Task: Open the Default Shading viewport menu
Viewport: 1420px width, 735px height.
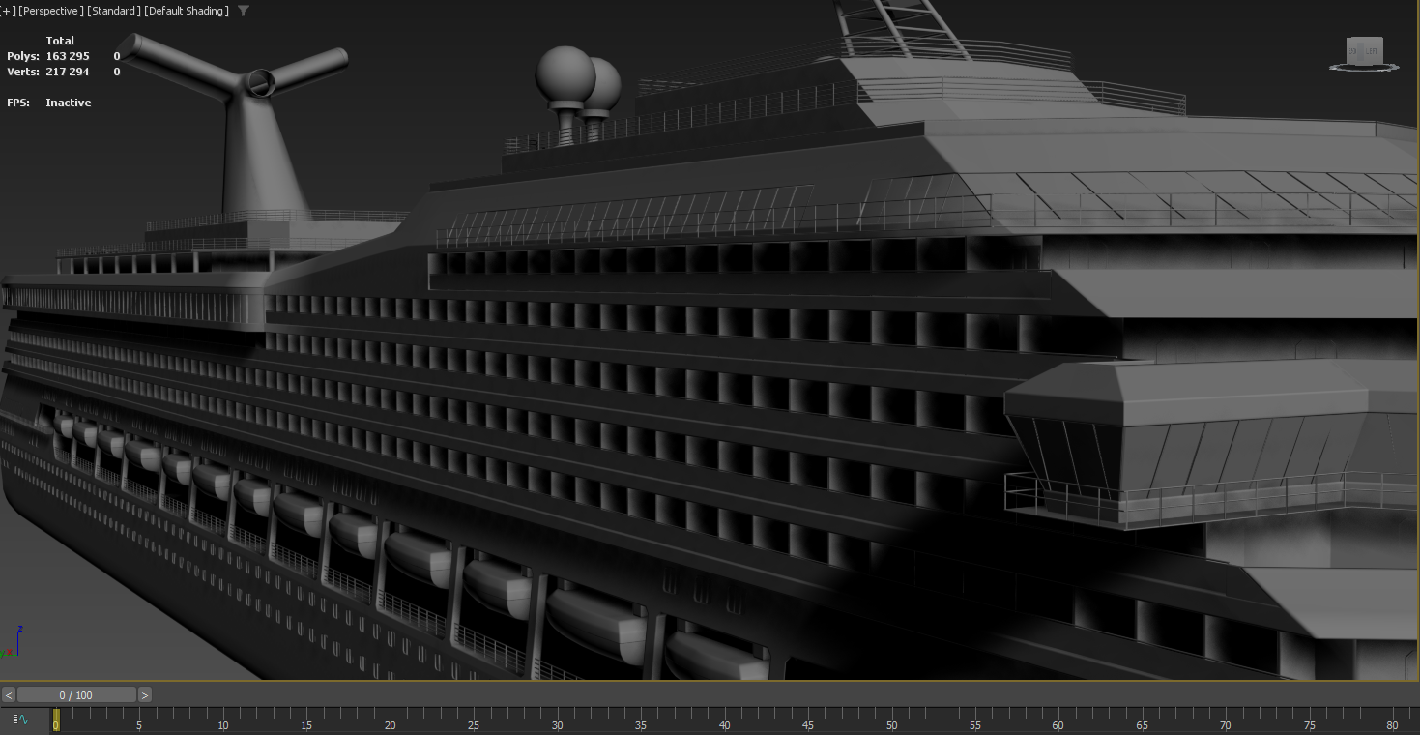Action: tap(187, 11)
